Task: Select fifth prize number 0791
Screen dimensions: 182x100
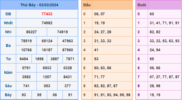Action: click(x=26, y=68)
